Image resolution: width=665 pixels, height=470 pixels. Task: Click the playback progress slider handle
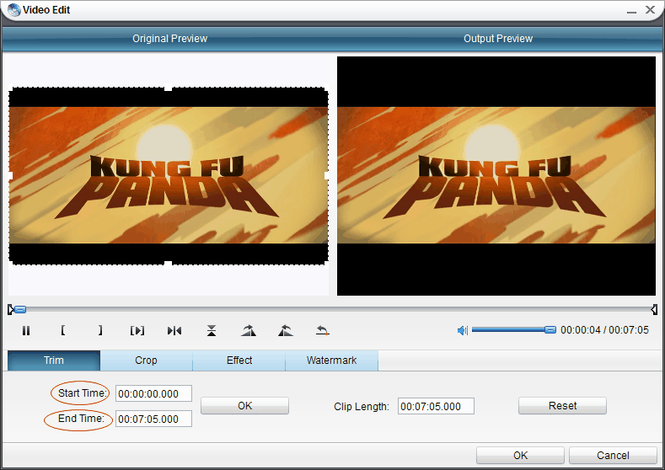[x=20, y=310]
